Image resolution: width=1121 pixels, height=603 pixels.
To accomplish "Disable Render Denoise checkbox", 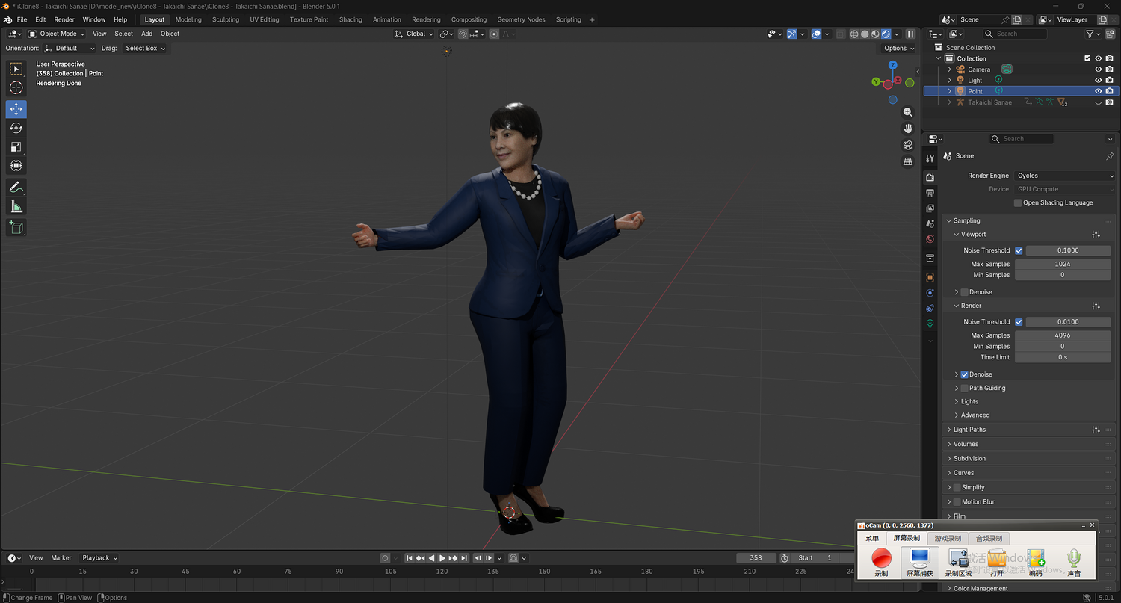I will coord(964,374).
